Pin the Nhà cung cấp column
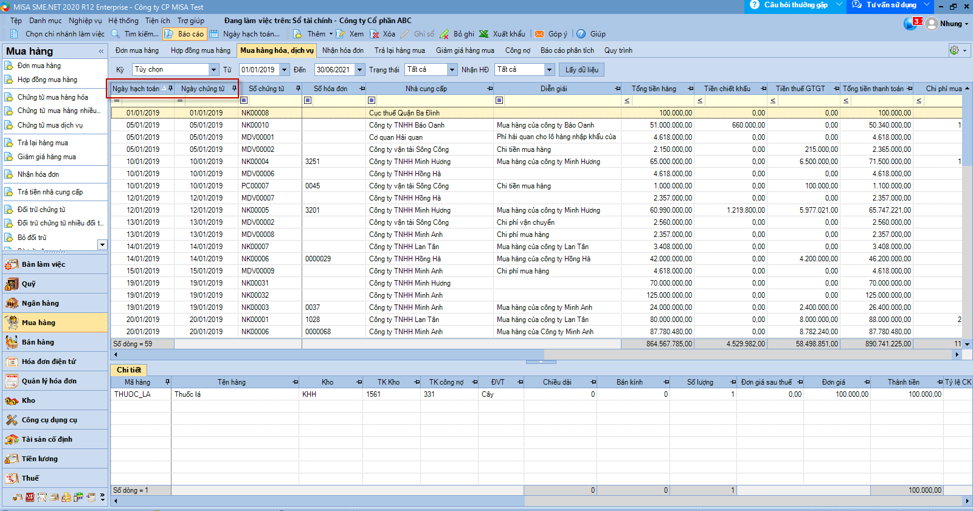This screenshot has height=511, width=973. coord(490,89)
